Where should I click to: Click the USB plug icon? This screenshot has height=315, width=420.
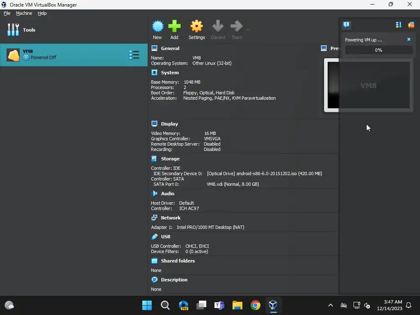tap(154, 237)
